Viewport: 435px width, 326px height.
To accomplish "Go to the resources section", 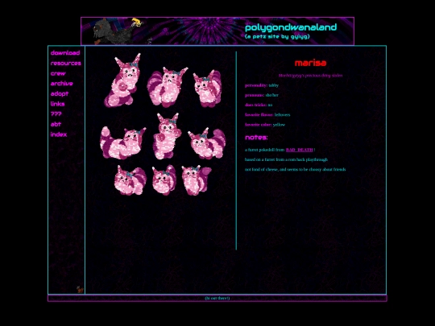I will 66,64.
